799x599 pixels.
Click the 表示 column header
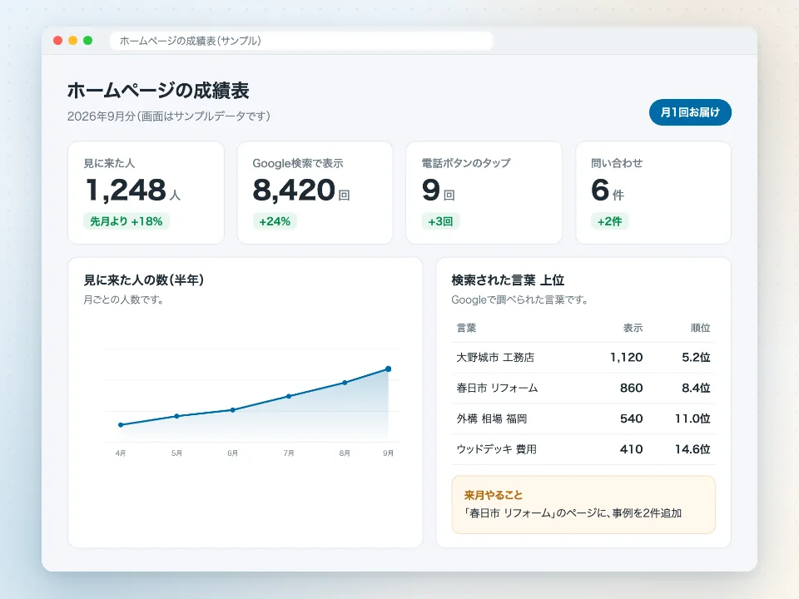633,328
